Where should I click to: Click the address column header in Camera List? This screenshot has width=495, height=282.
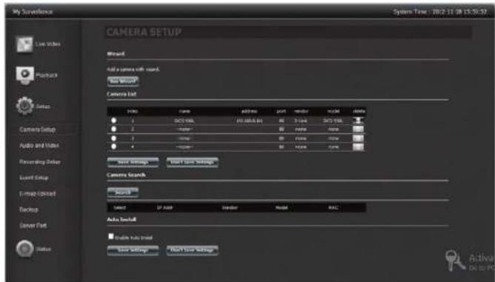pyautogui.click(x=250, y=111)
